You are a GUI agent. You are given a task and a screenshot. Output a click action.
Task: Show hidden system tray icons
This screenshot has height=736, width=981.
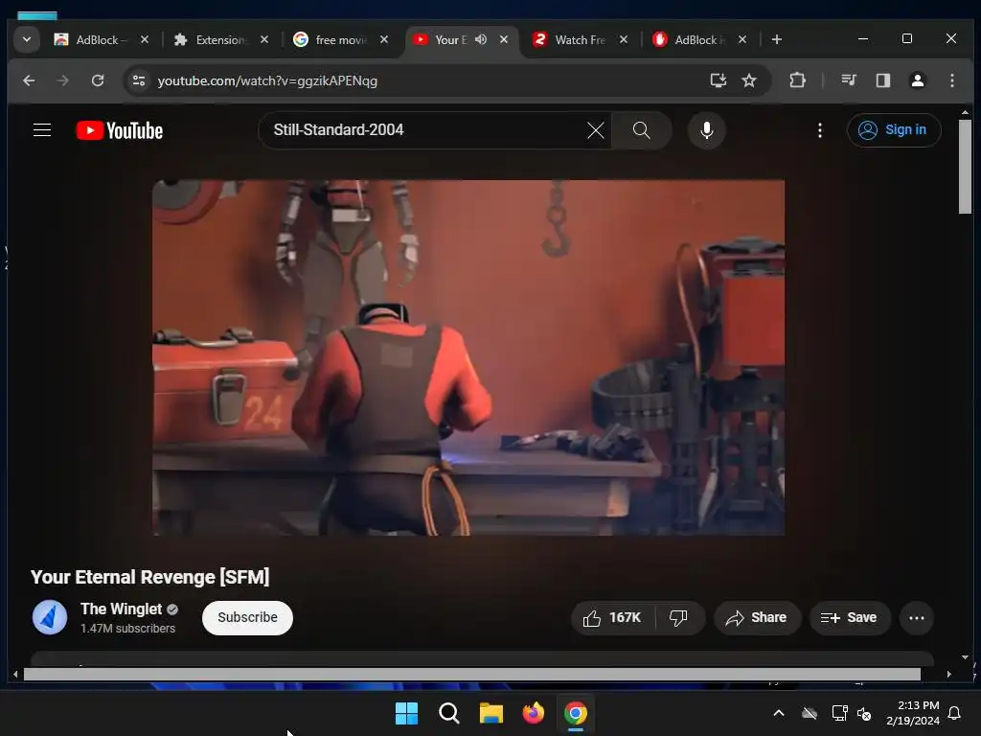779,713
